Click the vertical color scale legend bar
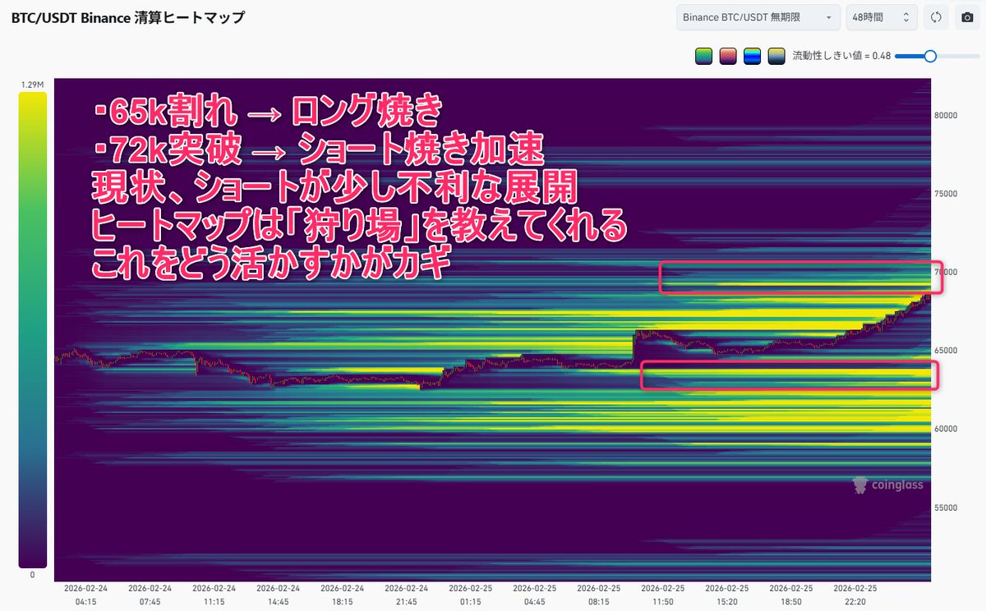This screenshot has width=986, height=611. (x=33, y=329)
